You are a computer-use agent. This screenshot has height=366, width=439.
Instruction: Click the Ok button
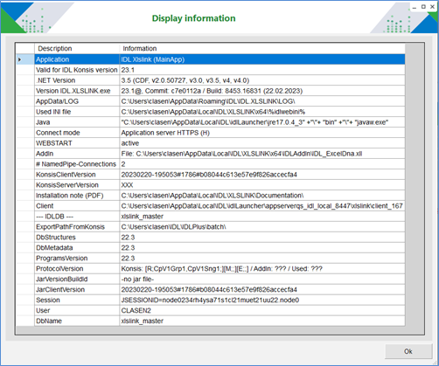408,351
